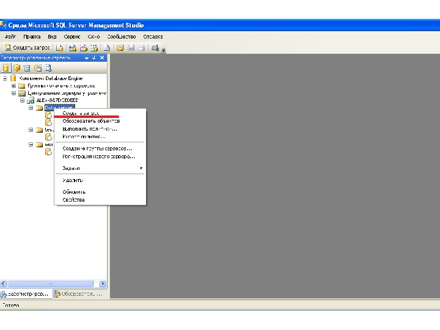Choose Обновить in the context menu

tap(100, 192)
